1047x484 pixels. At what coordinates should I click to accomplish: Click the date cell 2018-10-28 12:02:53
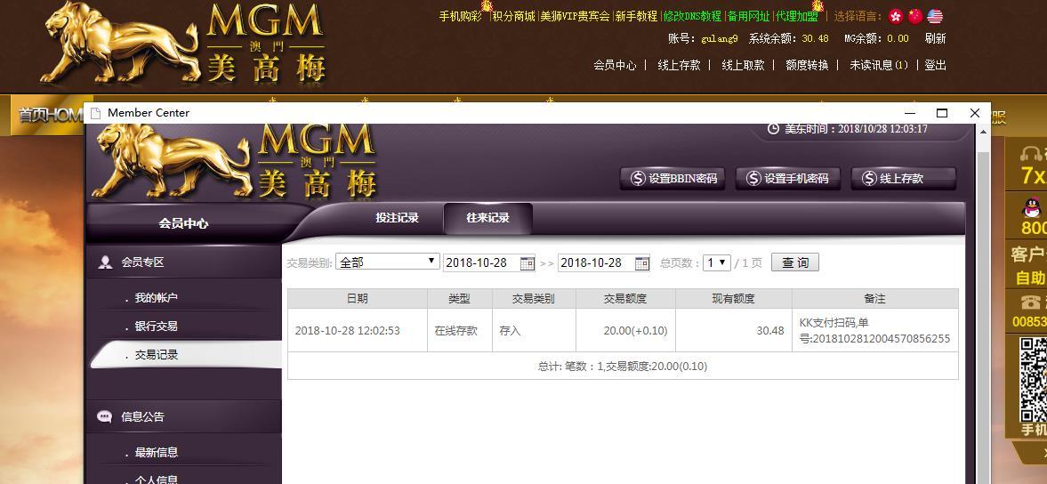(x=358, y=330)
